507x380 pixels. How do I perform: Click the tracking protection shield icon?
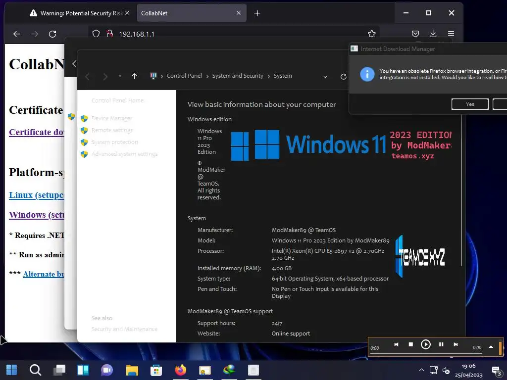(96, 34)
